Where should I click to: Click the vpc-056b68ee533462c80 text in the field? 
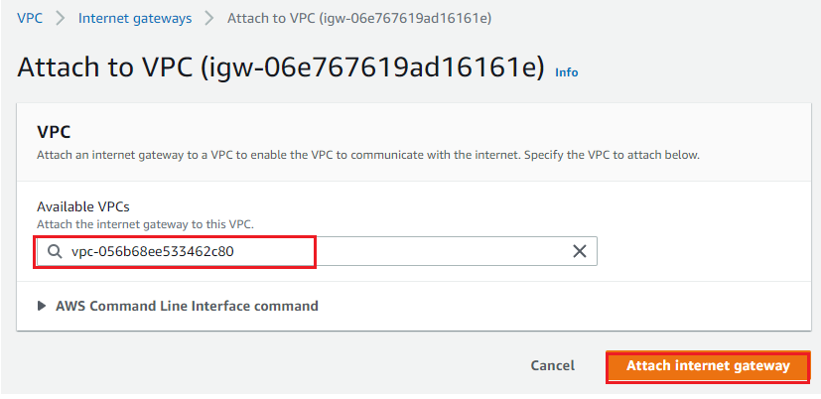153,252
